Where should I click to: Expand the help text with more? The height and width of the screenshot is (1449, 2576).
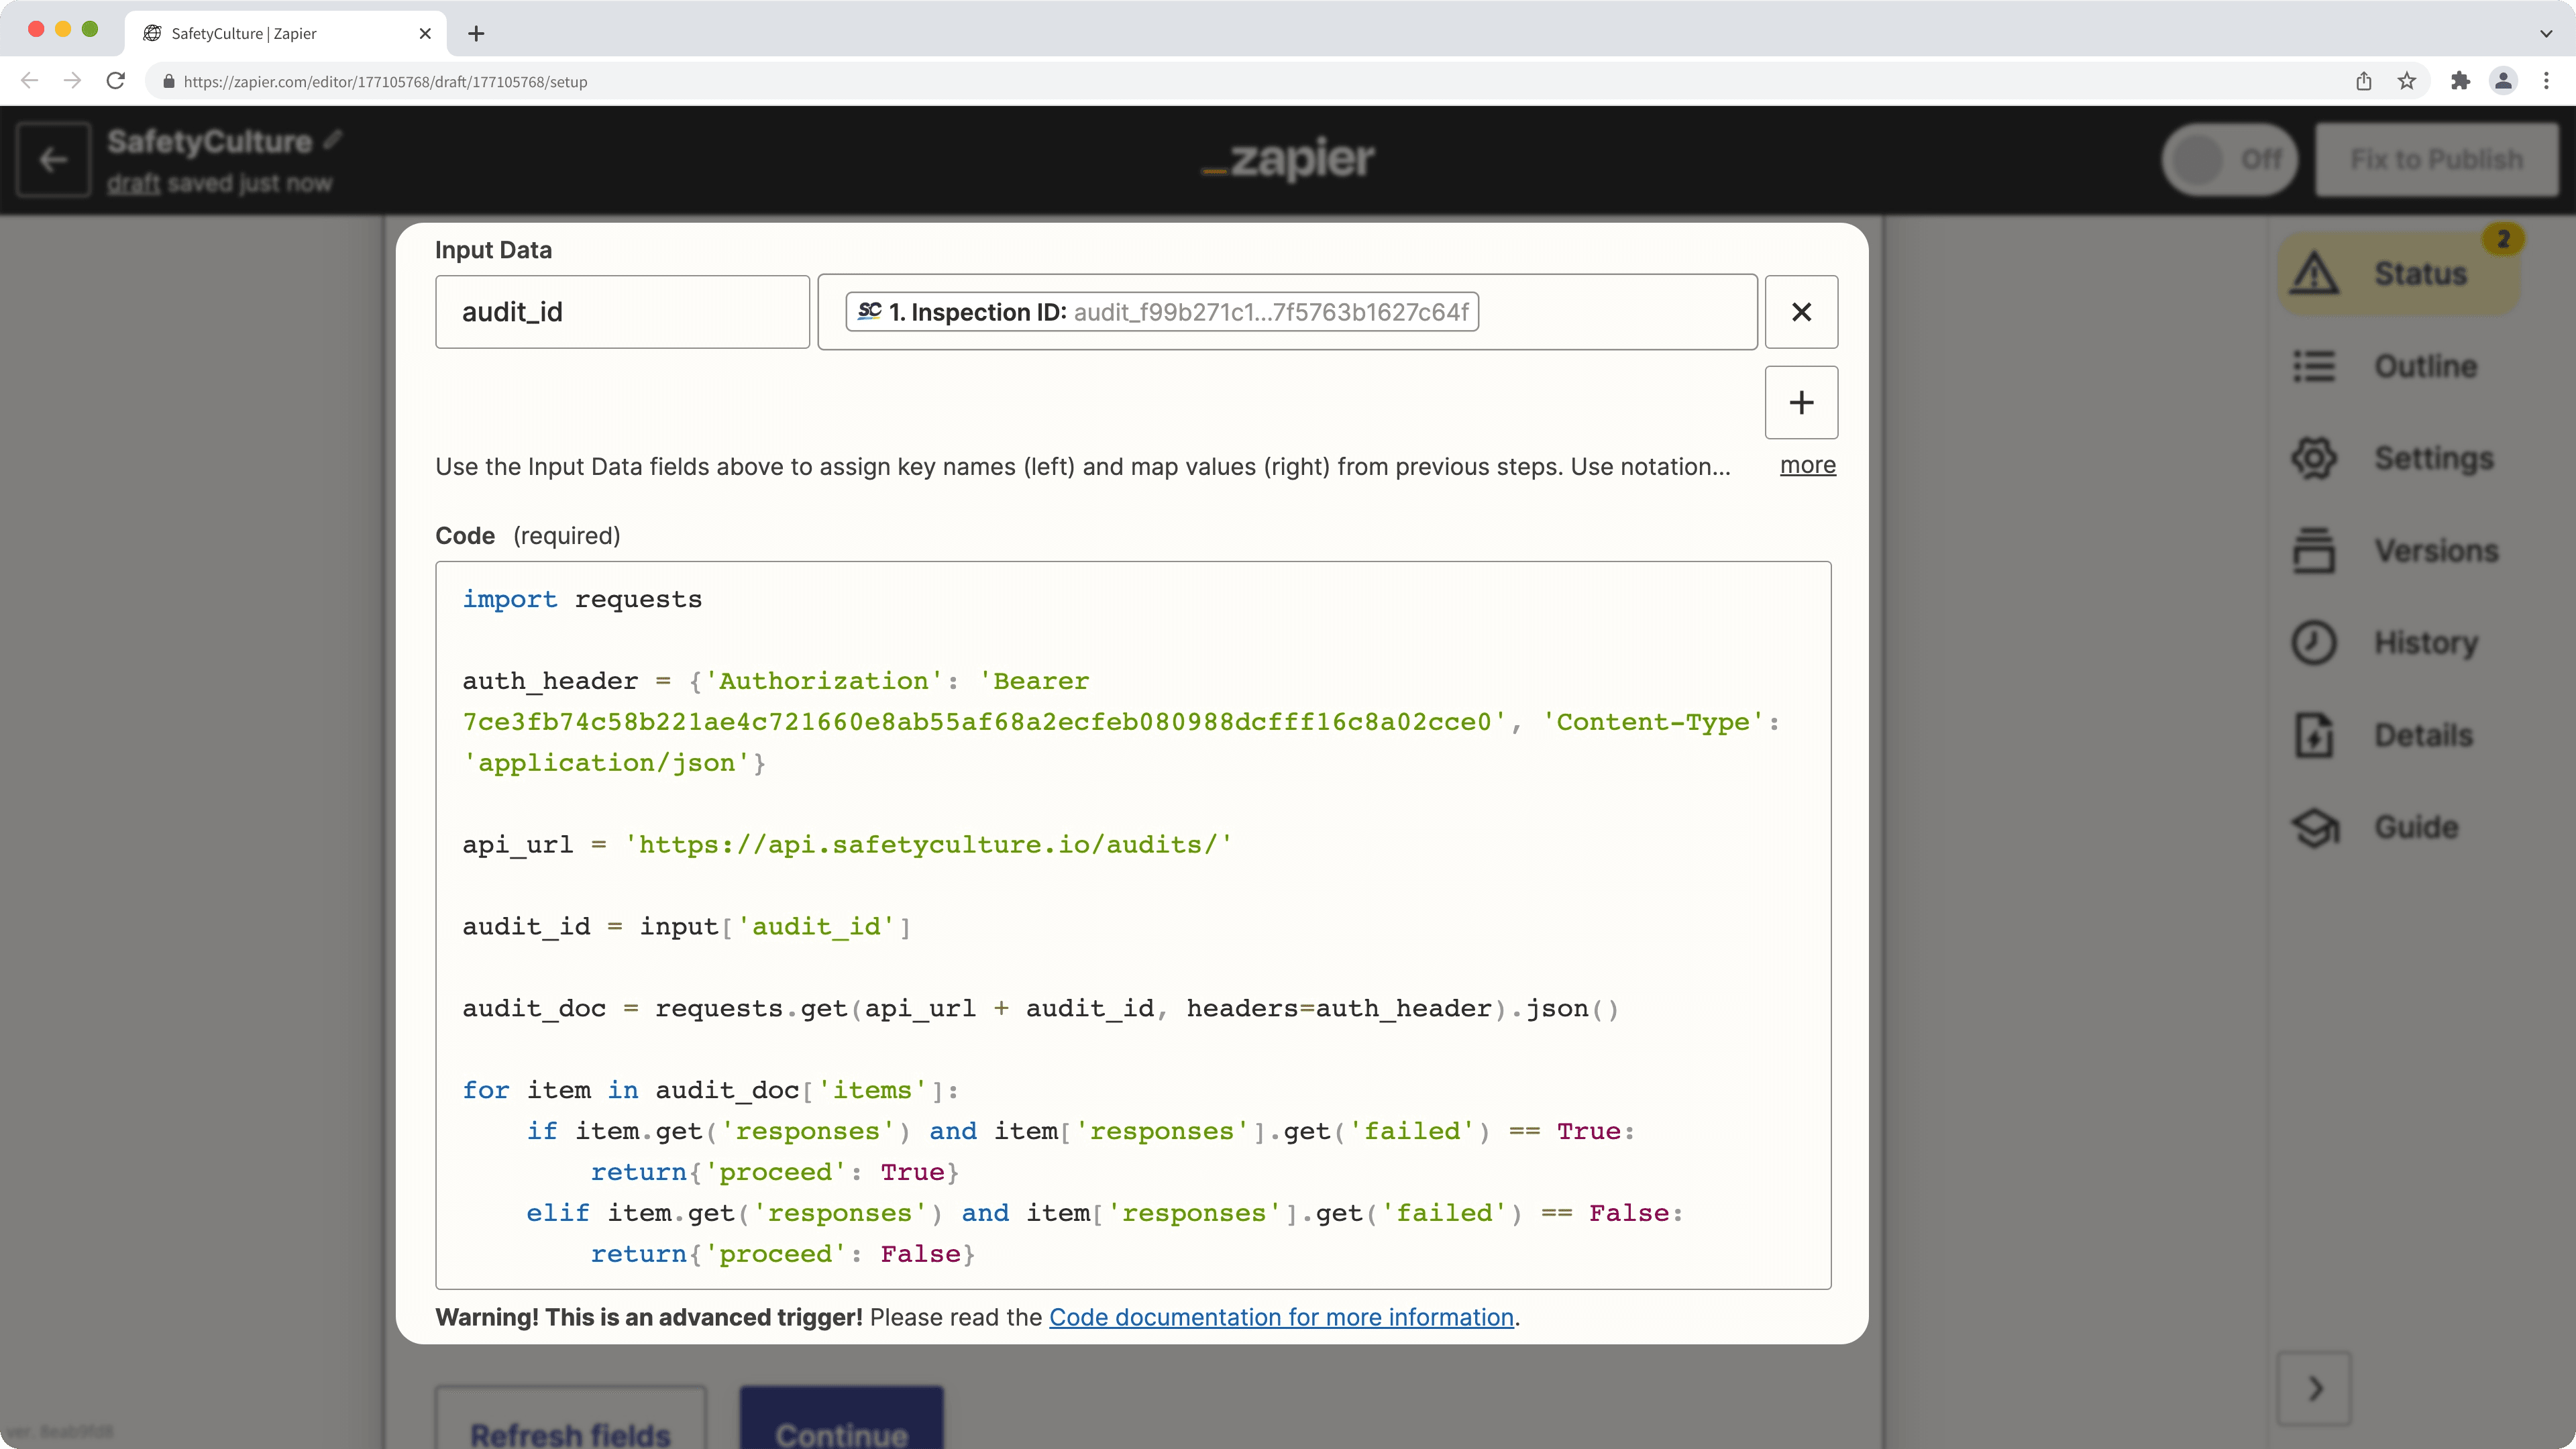1807,465
